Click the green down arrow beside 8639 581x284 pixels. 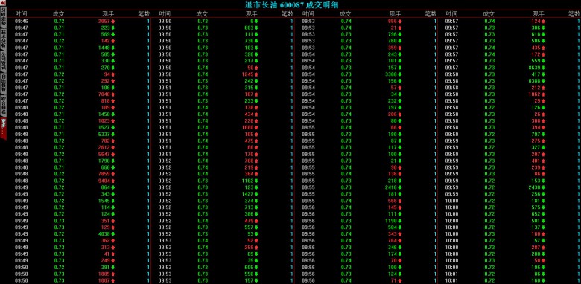coord(543,68)
